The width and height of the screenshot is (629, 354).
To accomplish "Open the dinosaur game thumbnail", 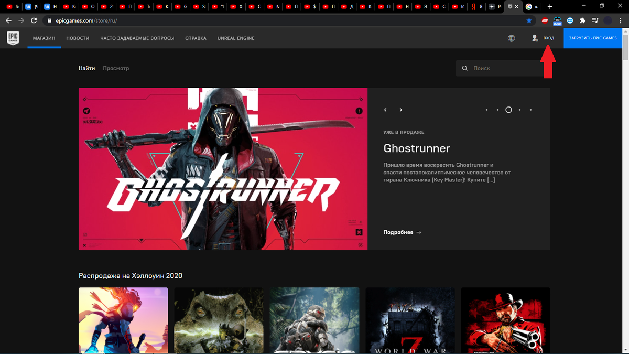I will pos(219,320).
